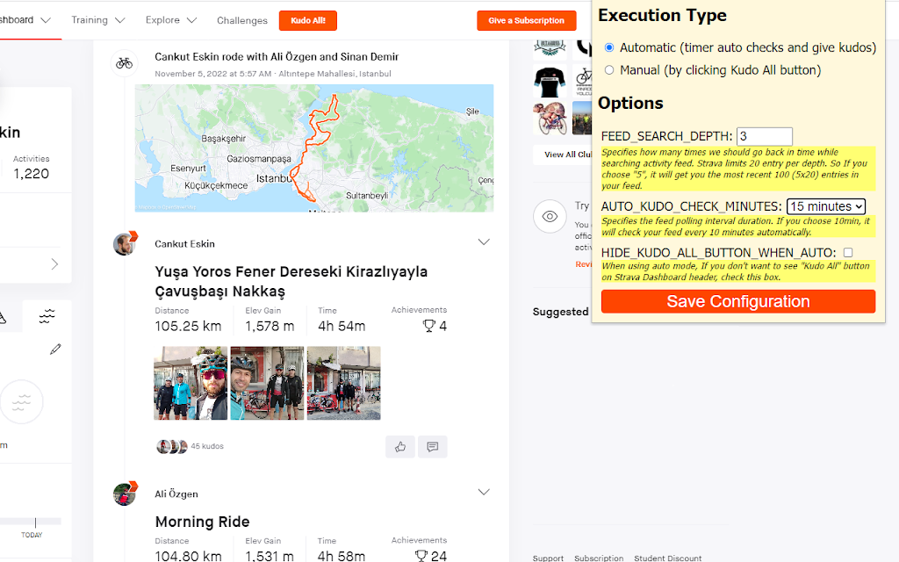
Task: Open the green crest club logo
Action: 550,48
